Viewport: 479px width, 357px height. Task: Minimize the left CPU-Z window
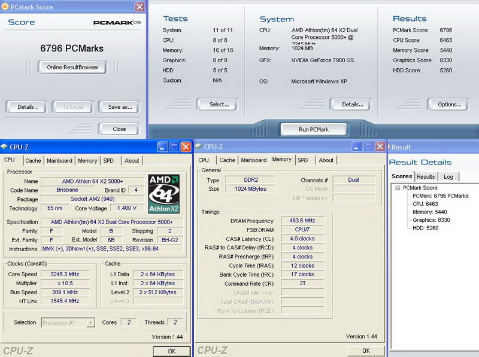click(x=162, y=147)
